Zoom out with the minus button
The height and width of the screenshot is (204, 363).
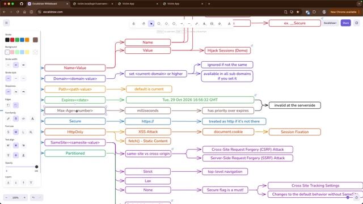6,198
